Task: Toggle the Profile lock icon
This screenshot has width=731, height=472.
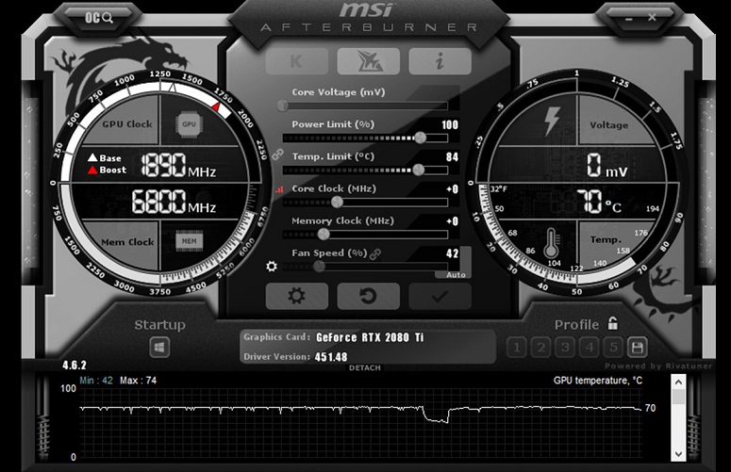Action: click(612, 323)
